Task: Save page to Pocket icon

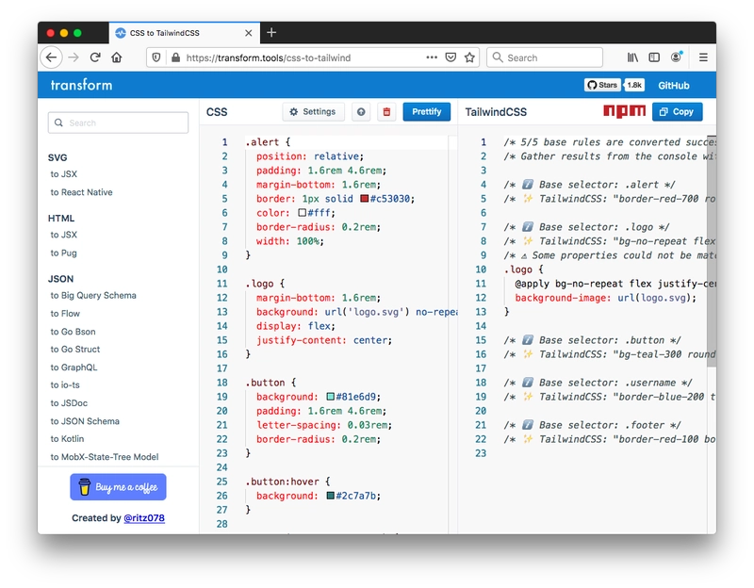Action: point(451,57)
